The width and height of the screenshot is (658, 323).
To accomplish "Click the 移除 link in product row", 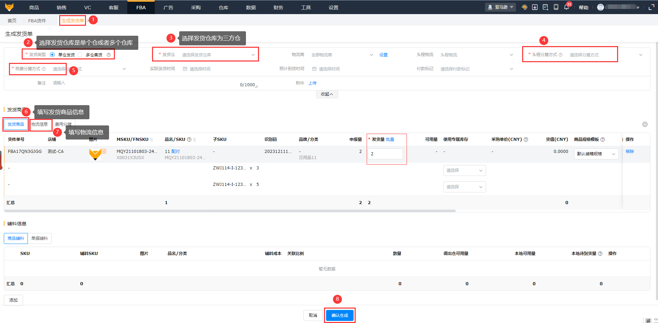I will (x=629, y=152).
